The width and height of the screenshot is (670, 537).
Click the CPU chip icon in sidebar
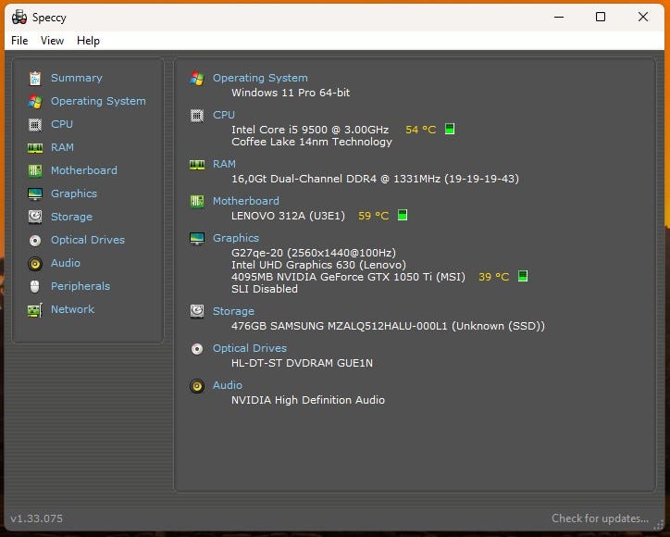pos(35,124)
